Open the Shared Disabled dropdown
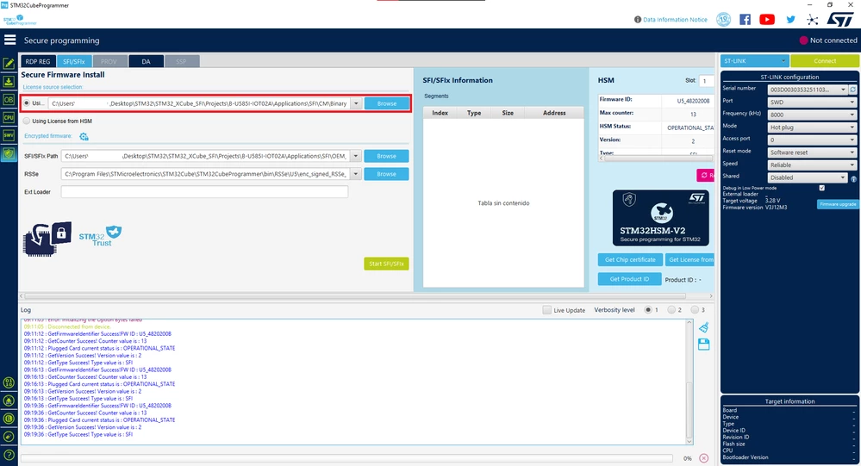The image size is (861, 466). pyautogui.click(x=808, y=177)
